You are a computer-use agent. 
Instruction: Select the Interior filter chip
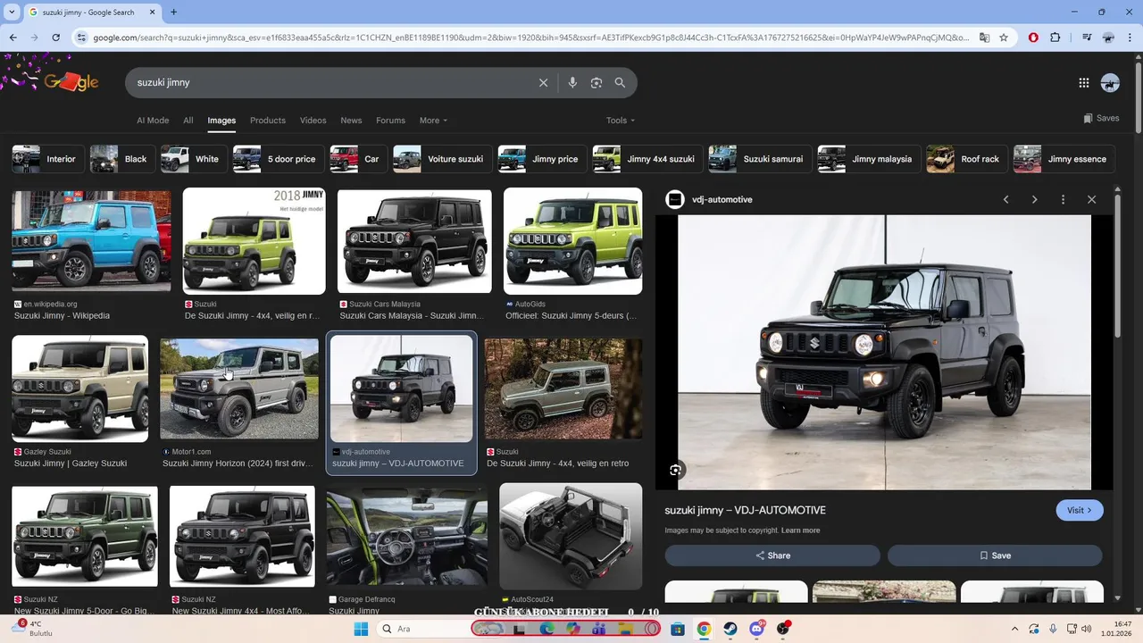(x=48, y=159)
